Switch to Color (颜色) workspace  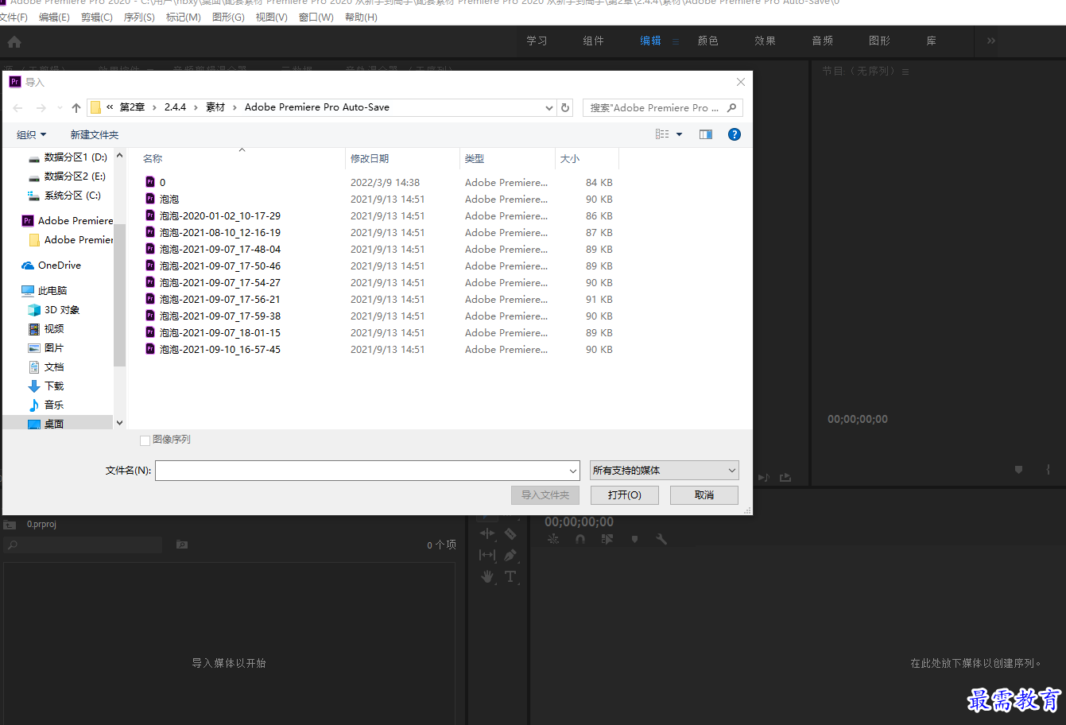click(708, 41)
